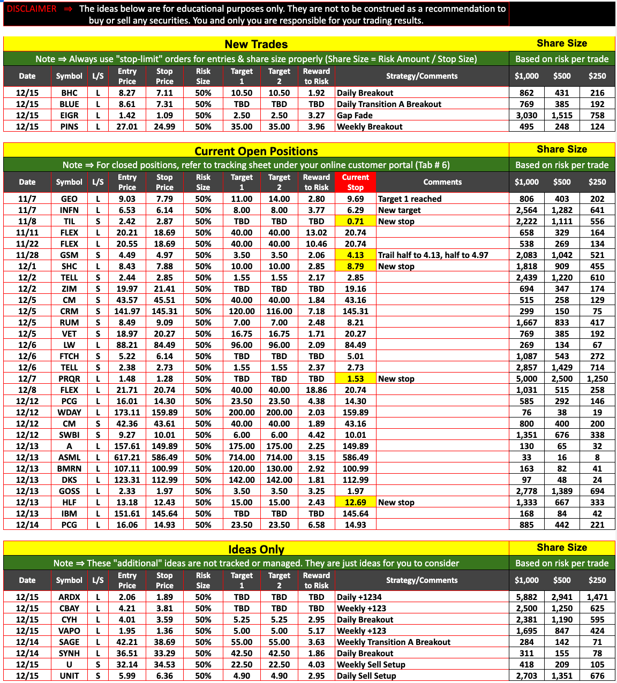Viewport: 617px width, 683px height.
Task: Click the red Current Stop column header
Action: coord(355,182)
